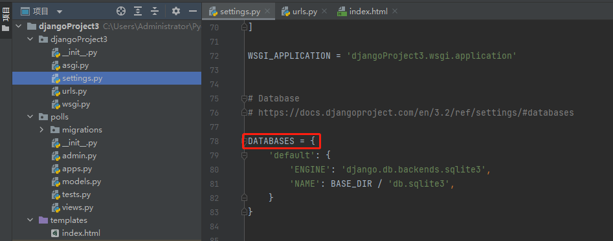Click fold end marker at line 83
The height and width of the screenshot is (241, 613).
pos(244,212)
